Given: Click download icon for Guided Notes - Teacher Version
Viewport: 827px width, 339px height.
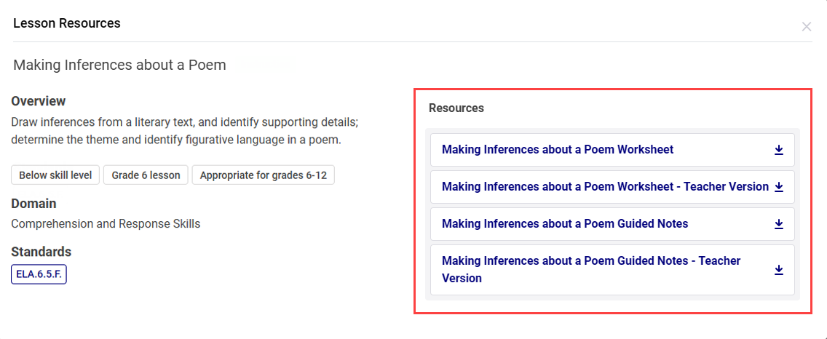Looking at the screenshot, I should point(778,270).
